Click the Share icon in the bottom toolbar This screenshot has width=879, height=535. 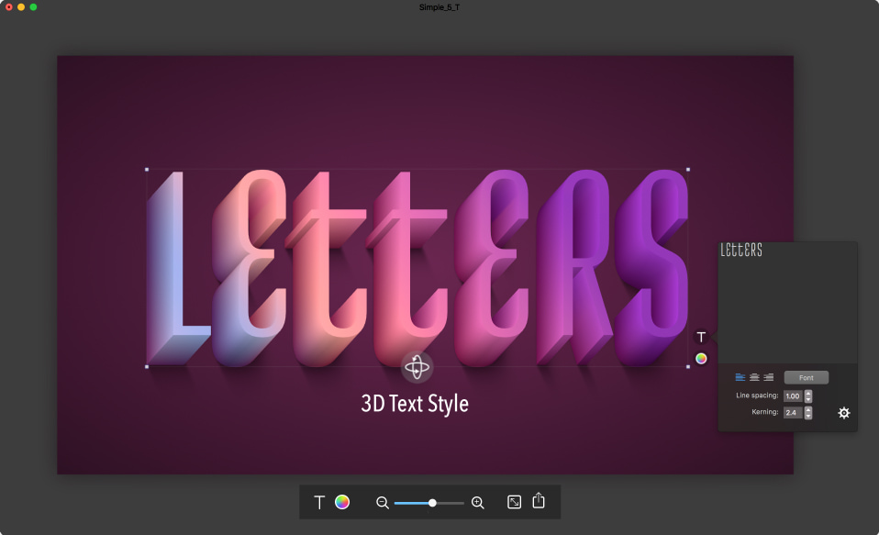point(539,502)
